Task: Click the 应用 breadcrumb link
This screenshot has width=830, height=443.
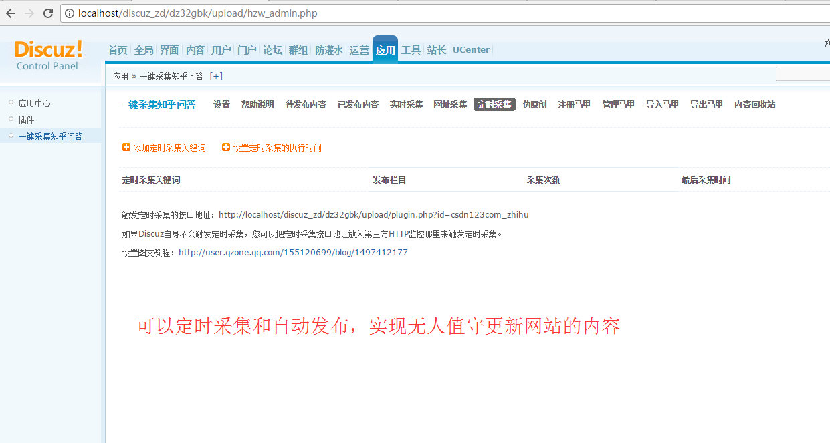Action: coord(120,76)
